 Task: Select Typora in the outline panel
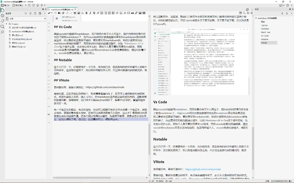(x=264, y=25)
